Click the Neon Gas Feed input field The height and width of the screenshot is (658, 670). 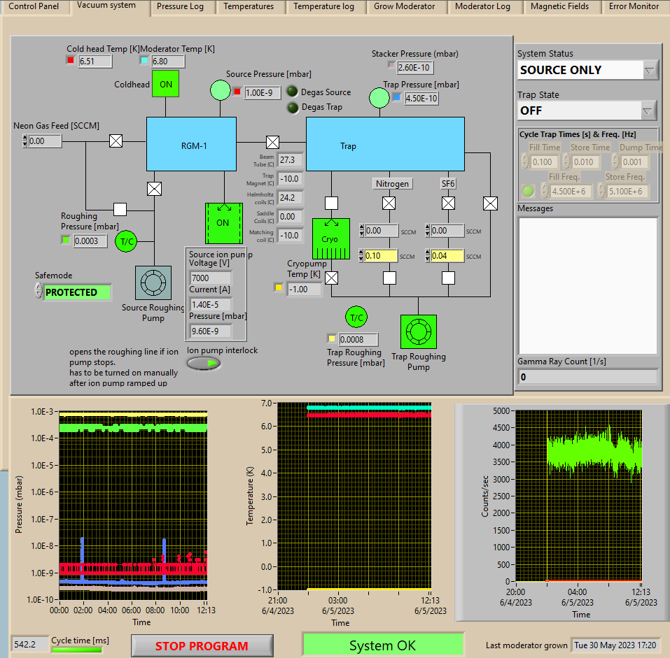[46, 141]
